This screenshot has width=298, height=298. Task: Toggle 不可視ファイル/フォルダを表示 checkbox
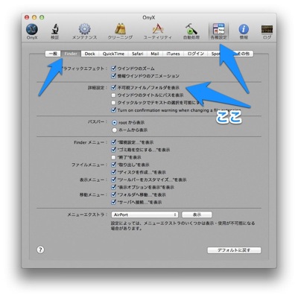[113, 87]
